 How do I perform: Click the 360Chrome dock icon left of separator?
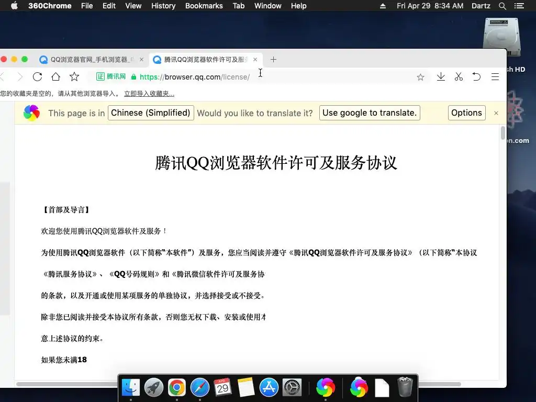pos(326,388)
